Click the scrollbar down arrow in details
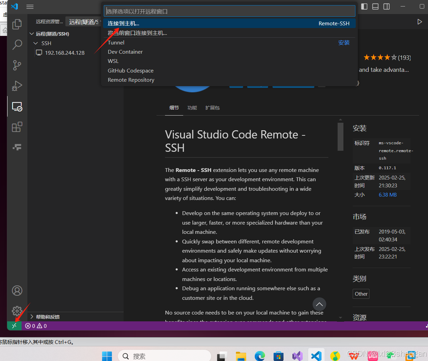The image size is (428, 361). pyautogui.click(x=340, y=318)
